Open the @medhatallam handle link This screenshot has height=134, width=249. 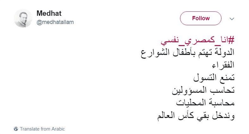55,22
